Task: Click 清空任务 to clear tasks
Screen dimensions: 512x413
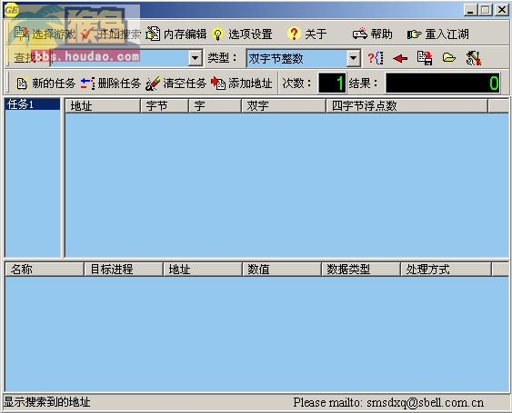Action: [x=176, y=84]
